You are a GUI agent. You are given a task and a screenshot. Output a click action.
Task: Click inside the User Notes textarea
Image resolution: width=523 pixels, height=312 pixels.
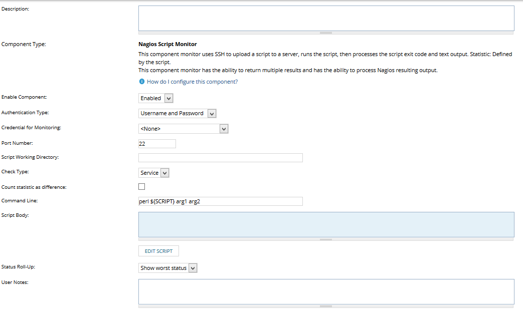(x=326, y=291)
